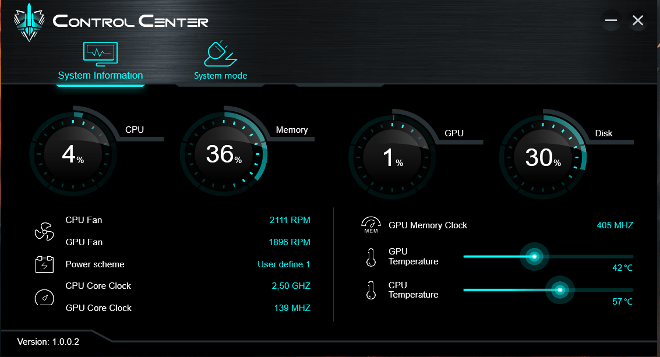Click the 139 MHZ value
Screen dimensions: 660x357
(292, 308)
